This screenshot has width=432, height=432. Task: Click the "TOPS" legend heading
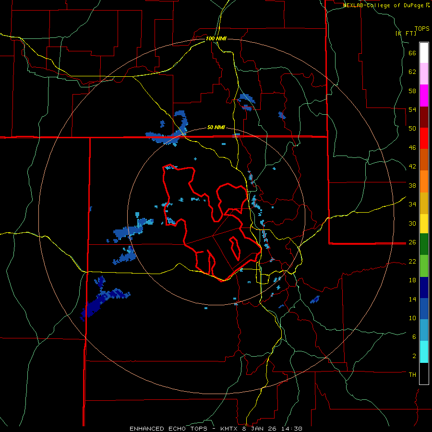pos(422,29)
